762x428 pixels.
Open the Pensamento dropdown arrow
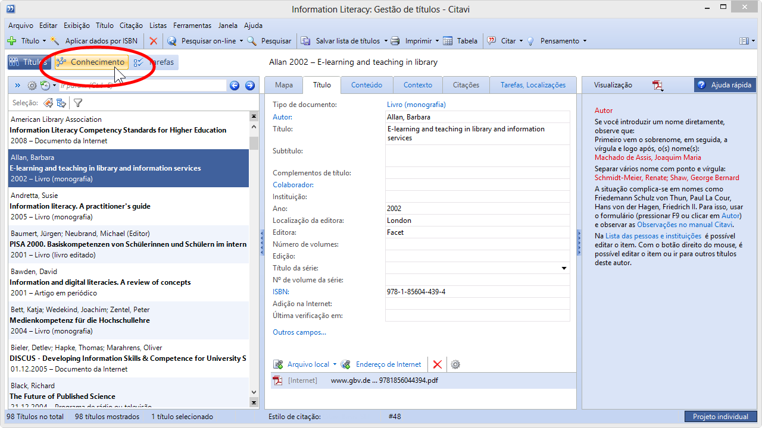pos(585,41)
